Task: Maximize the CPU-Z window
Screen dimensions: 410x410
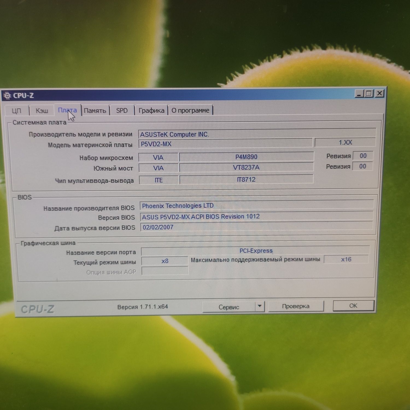Action: pos(369,93)
